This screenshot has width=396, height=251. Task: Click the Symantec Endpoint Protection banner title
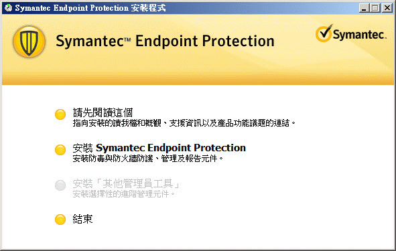coord(166,41)
